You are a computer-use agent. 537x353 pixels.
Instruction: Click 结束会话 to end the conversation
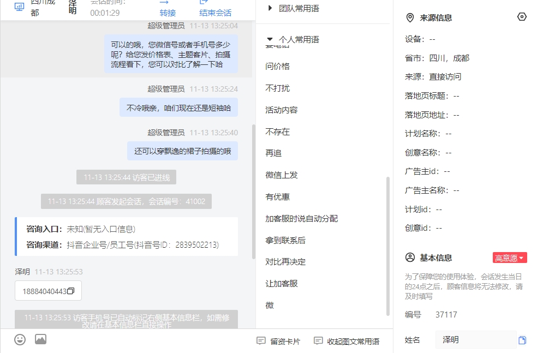click(216, 13)
